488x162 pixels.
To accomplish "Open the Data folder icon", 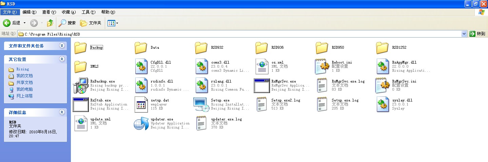I will click(141, 48).
